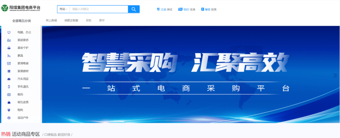Screen dimensions: 340x138
Task: Click the 热销 活动商品专区 heading
Action: tap(20, 134)
